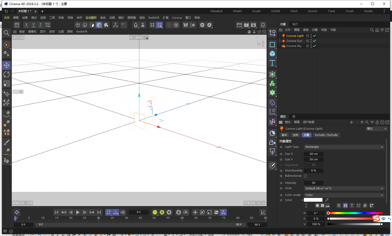This screenshot has height=236, width=392.
Task: Open the search magnifier in left toolbar
Action: coord(7,33)
